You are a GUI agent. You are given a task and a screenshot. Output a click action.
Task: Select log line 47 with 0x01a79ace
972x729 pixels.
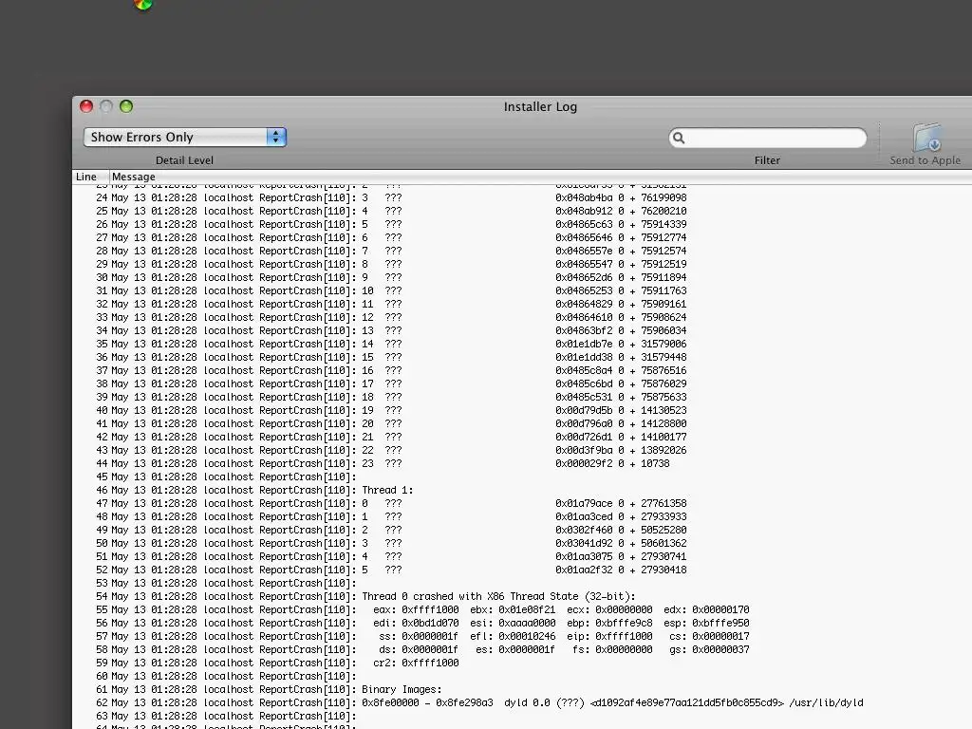(x=522, y=503)
